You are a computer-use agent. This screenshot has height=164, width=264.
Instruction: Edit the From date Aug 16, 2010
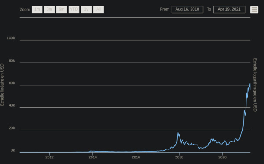point(187,9)
